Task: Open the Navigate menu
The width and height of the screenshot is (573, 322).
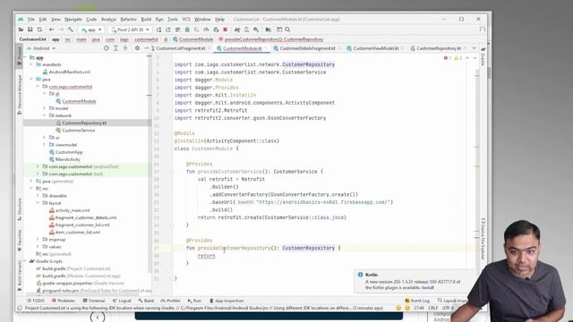Action: [73, 20]
